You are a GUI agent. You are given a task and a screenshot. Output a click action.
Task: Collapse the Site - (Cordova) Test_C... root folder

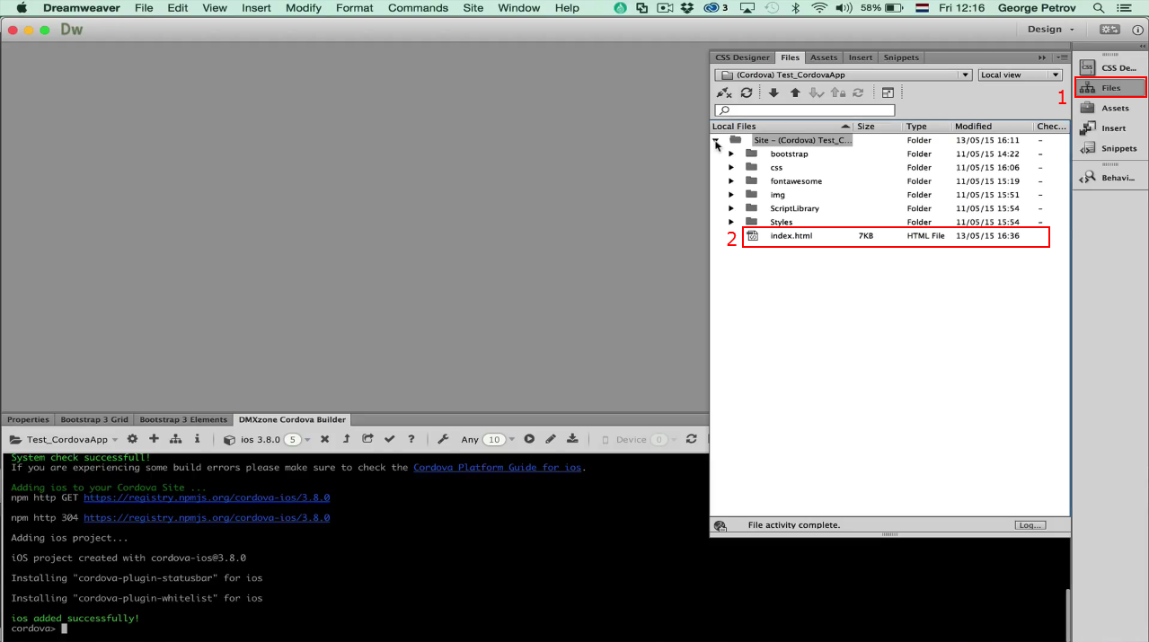pos(716,140)
